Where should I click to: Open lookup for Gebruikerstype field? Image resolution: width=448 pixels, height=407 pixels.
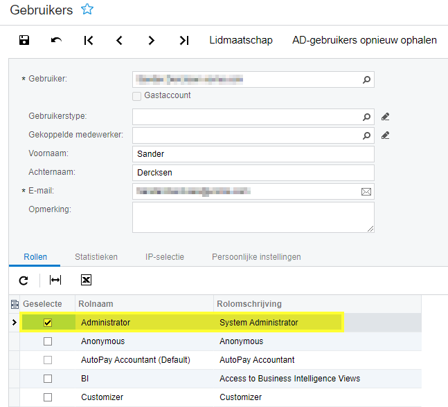click(366, 117)
